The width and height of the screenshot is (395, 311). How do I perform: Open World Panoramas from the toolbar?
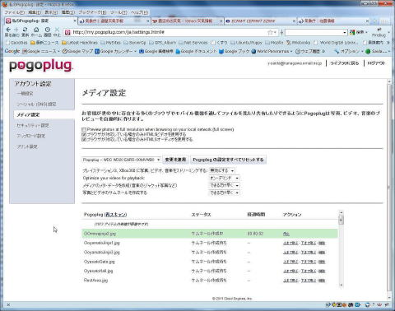(271, 51)
